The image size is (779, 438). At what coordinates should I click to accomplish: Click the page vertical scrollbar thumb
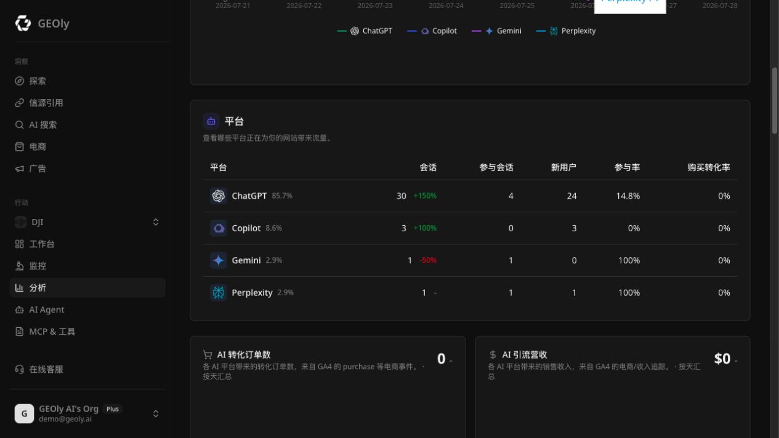click(x=775, y=100)
